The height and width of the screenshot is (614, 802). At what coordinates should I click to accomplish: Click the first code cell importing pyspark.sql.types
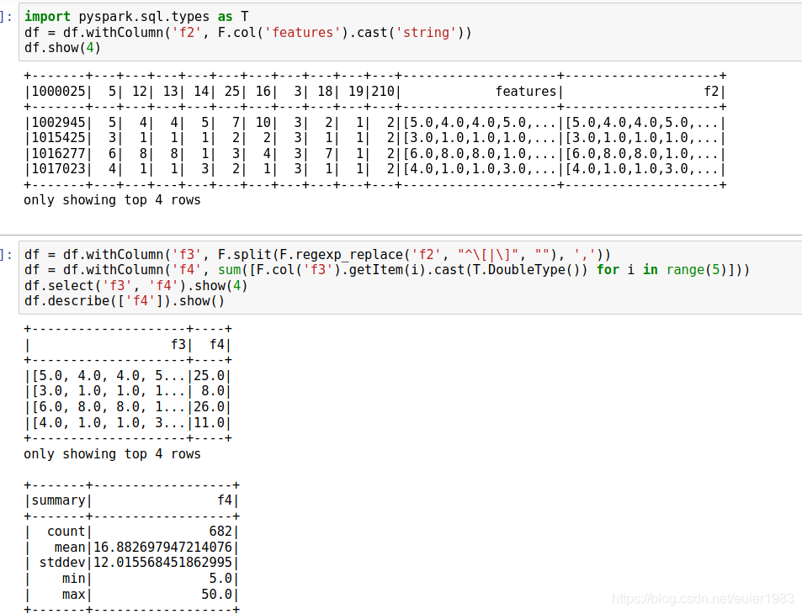pyautogui.click(x=410, y=32)
